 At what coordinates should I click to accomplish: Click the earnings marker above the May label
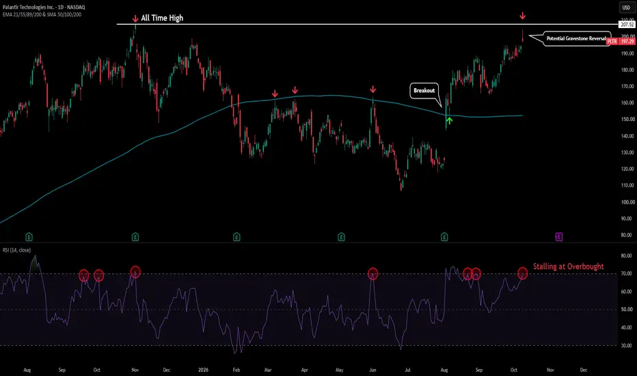coord(341,237)
